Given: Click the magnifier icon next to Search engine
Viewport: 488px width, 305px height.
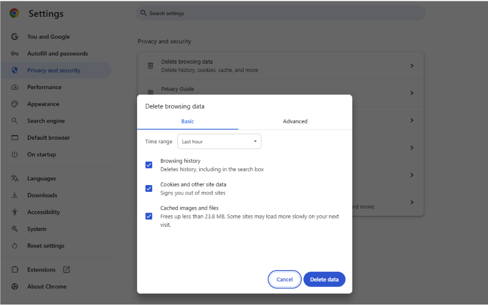Looking at the screenshot, I should tap(15, 121).
